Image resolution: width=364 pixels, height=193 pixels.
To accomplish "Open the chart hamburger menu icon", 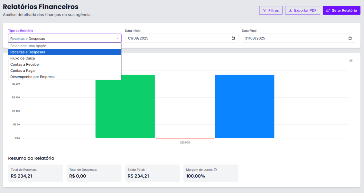I will tap(351, 60).
